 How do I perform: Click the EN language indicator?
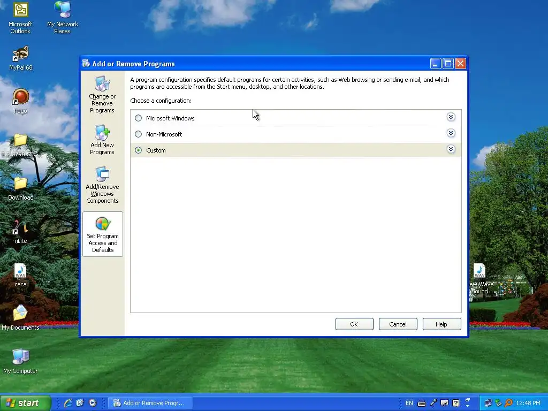(409, 403)
